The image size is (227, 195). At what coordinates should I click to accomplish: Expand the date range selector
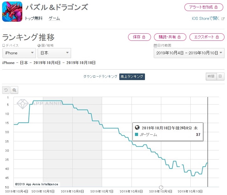189,53
